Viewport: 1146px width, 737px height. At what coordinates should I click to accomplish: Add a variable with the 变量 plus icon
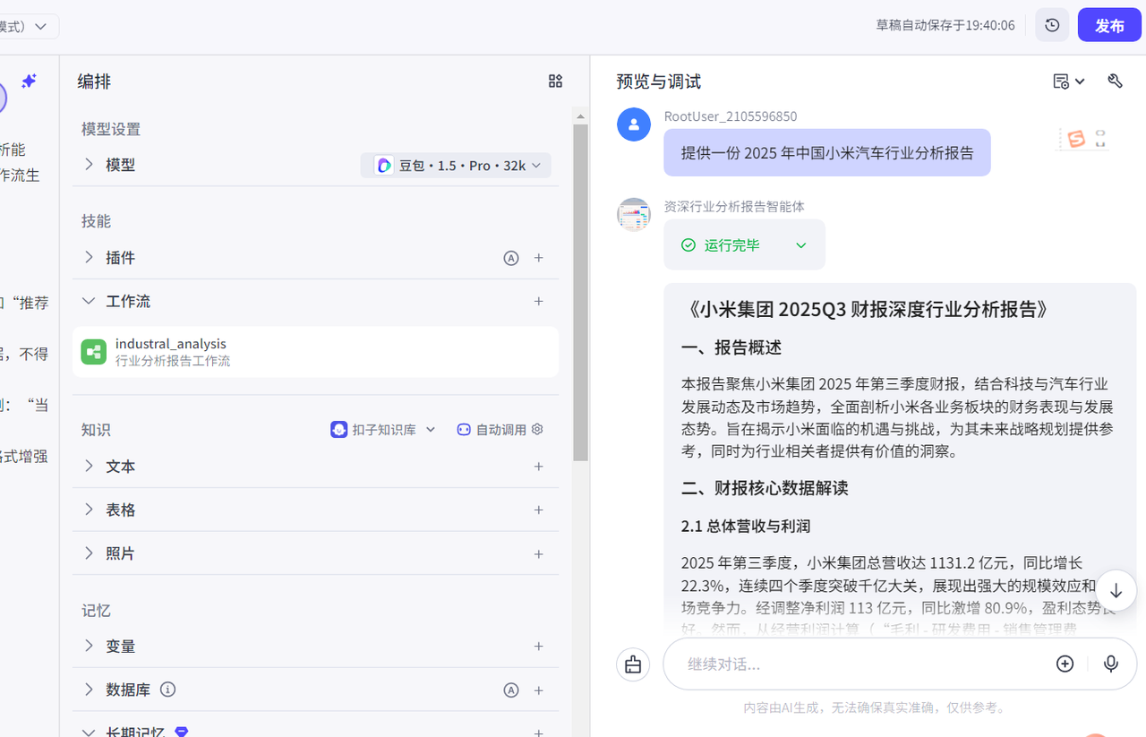point(539,647)
